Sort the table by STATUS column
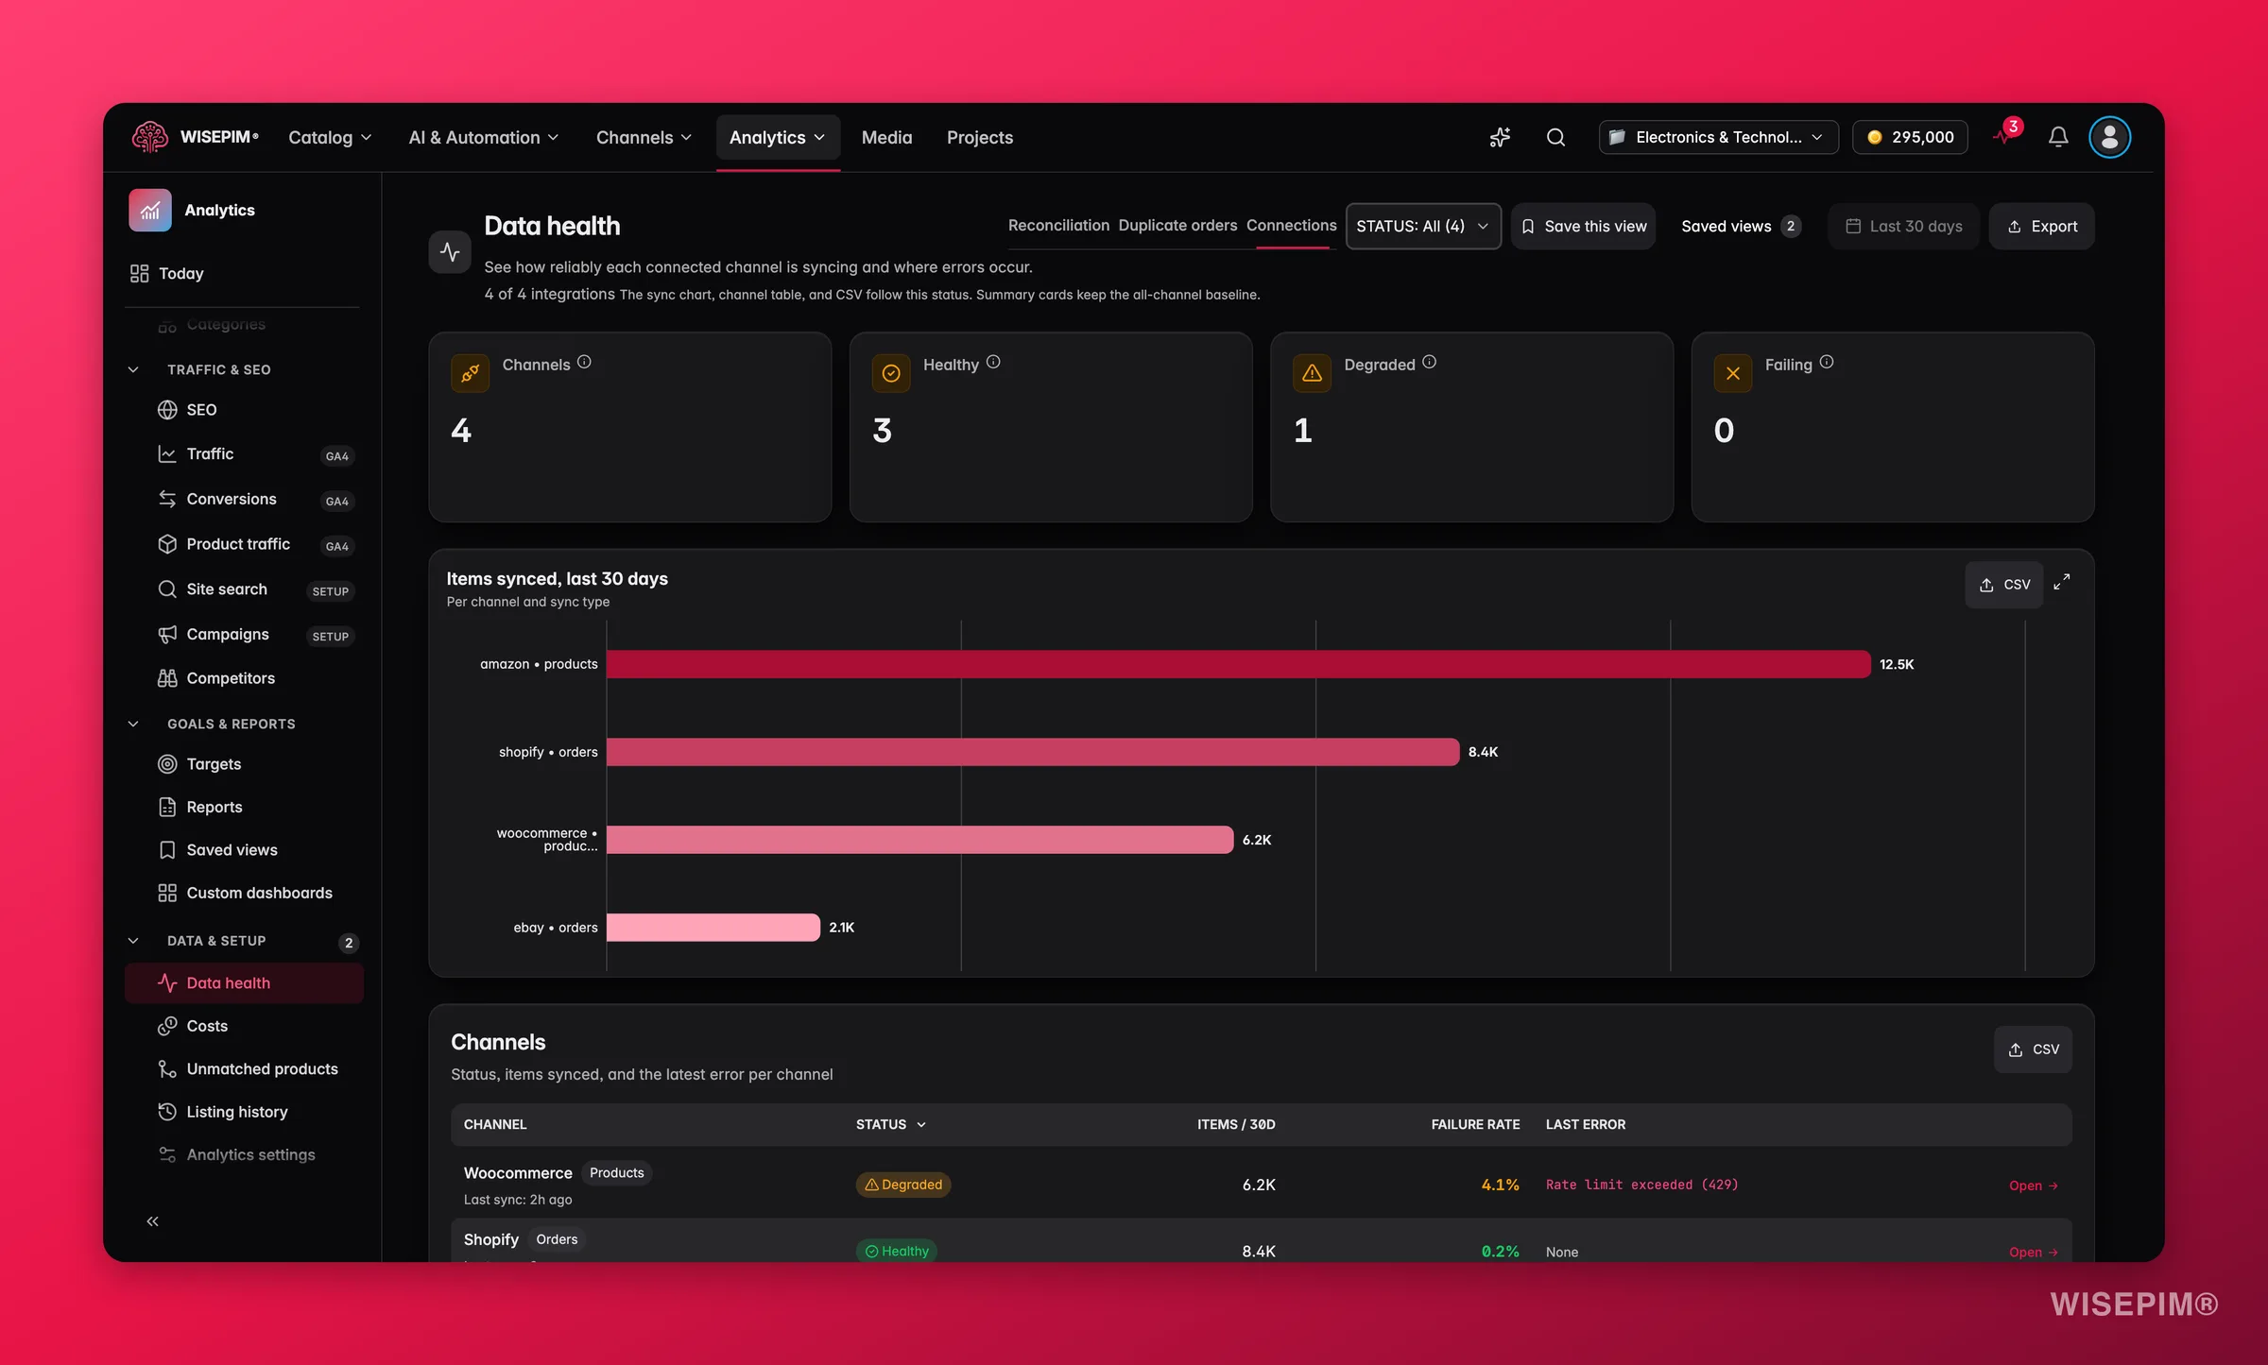The width and height of the screenshot is (2268, 1365). [x=891, y=1124]
